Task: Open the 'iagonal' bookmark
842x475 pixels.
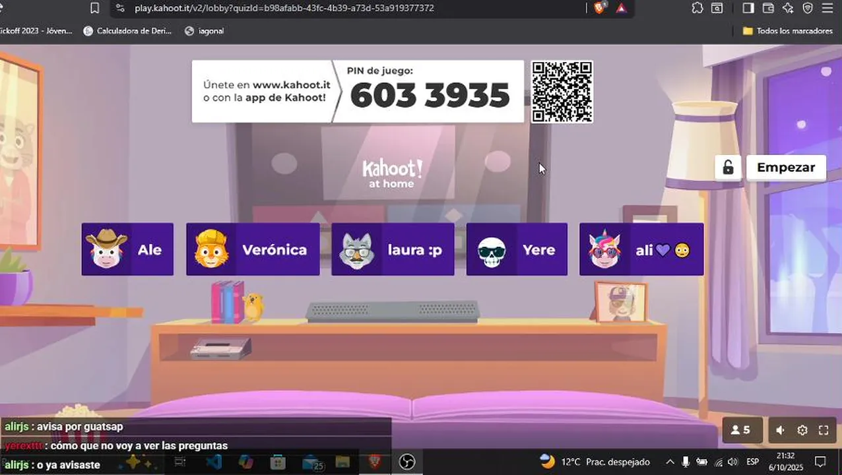Action: click(x=205, y=31)
